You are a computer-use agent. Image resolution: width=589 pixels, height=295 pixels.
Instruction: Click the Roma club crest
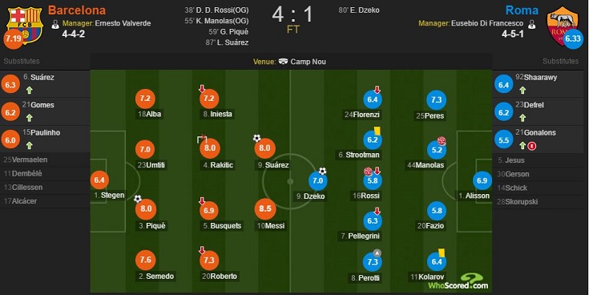(562, 25)
